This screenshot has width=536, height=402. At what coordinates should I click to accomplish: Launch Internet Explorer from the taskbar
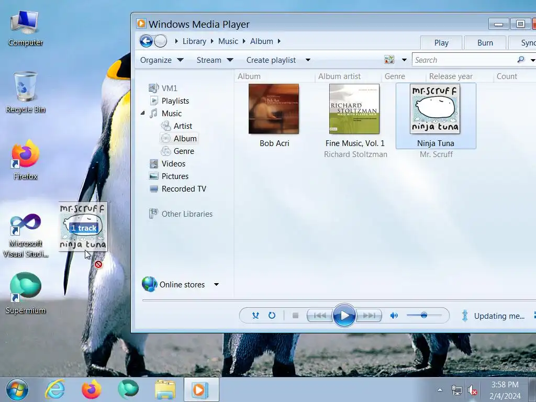pos(54,389)
